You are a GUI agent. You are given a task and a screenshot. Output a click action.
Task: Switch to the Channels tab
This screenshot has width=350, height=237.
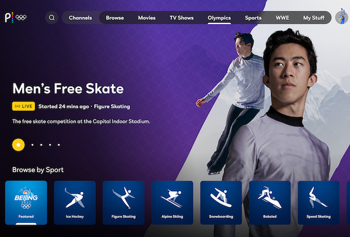tap(80, 18)
